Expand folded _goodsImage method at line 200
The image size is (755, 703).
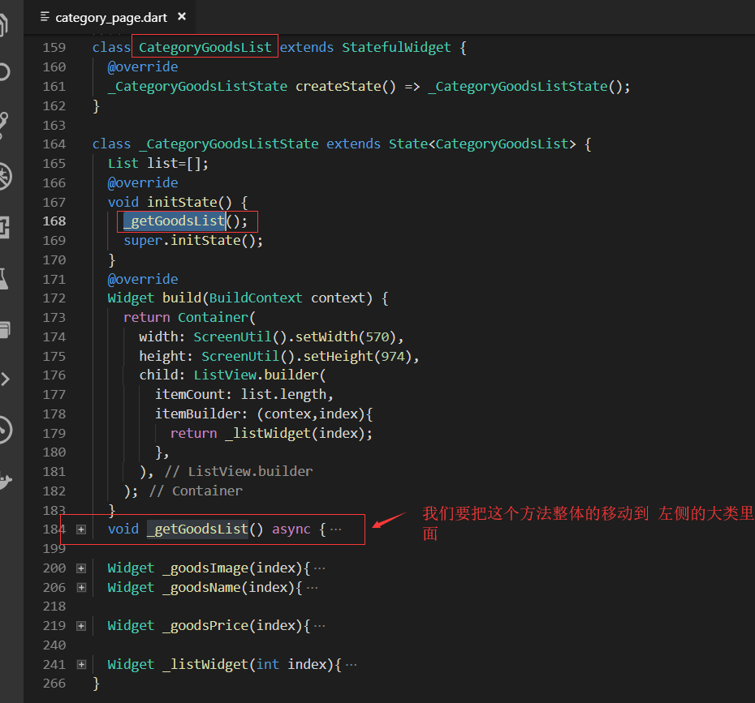tap(81, 568)
